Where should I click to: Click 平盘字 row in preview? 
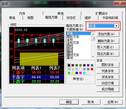coord(37,77)
